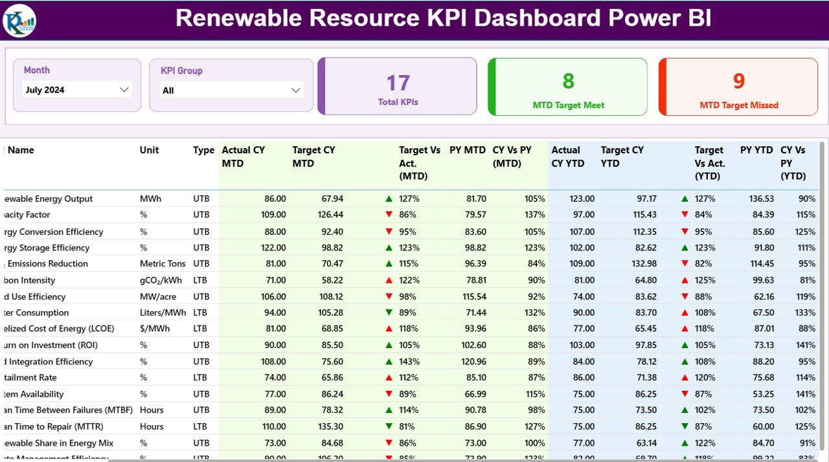Click the down arrow beside Water Consumption MTD
Viewport: 829px width, 462px height.
click(x=389, y=312)
